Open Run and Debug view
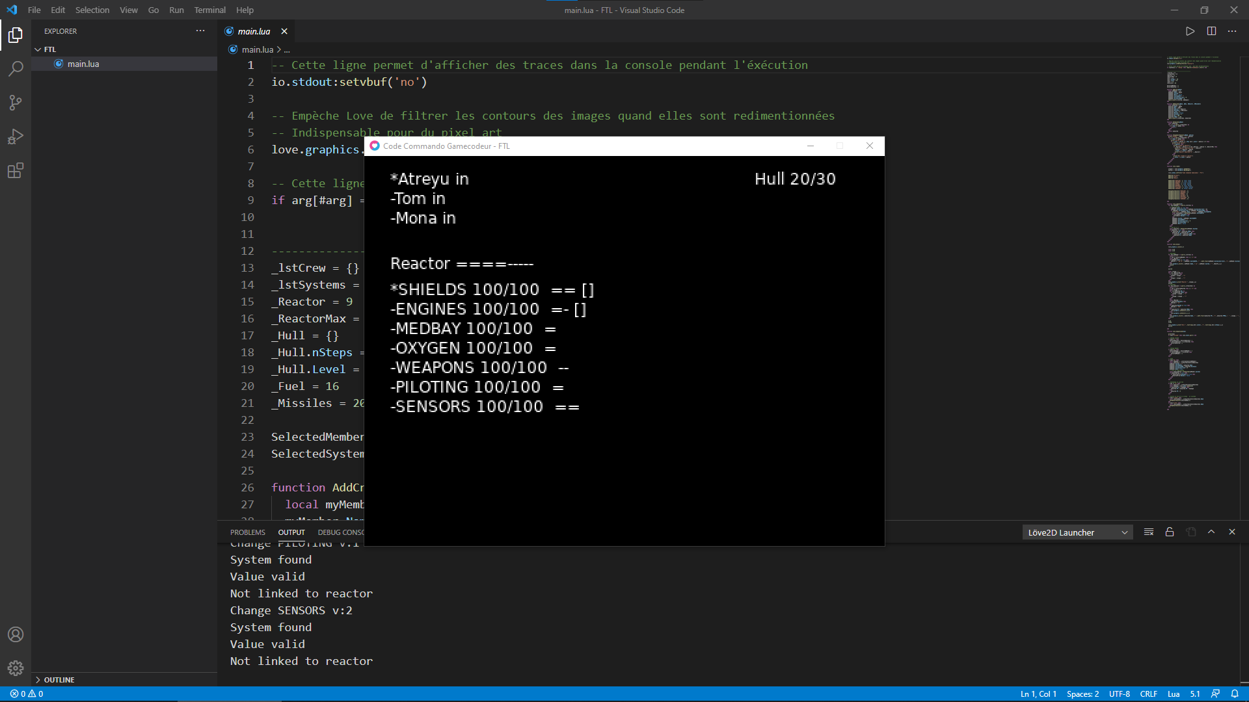Image resolution: width=1249 pixels, height=702 pixels. click(16, 136)
